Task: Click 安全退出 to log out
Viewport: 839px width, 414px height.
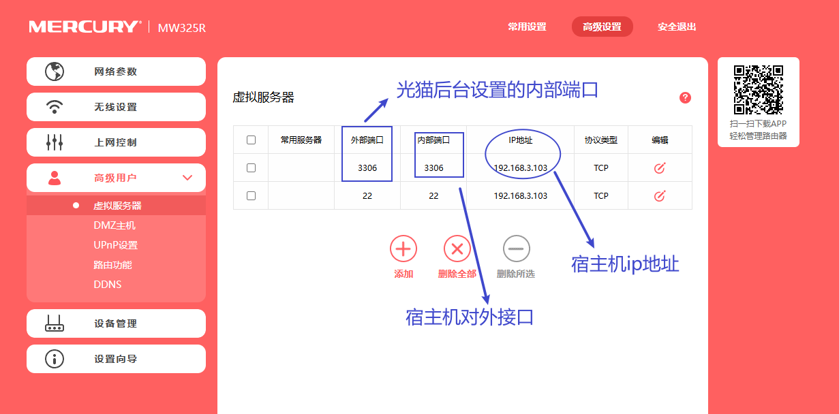Action: coord(677,27)
